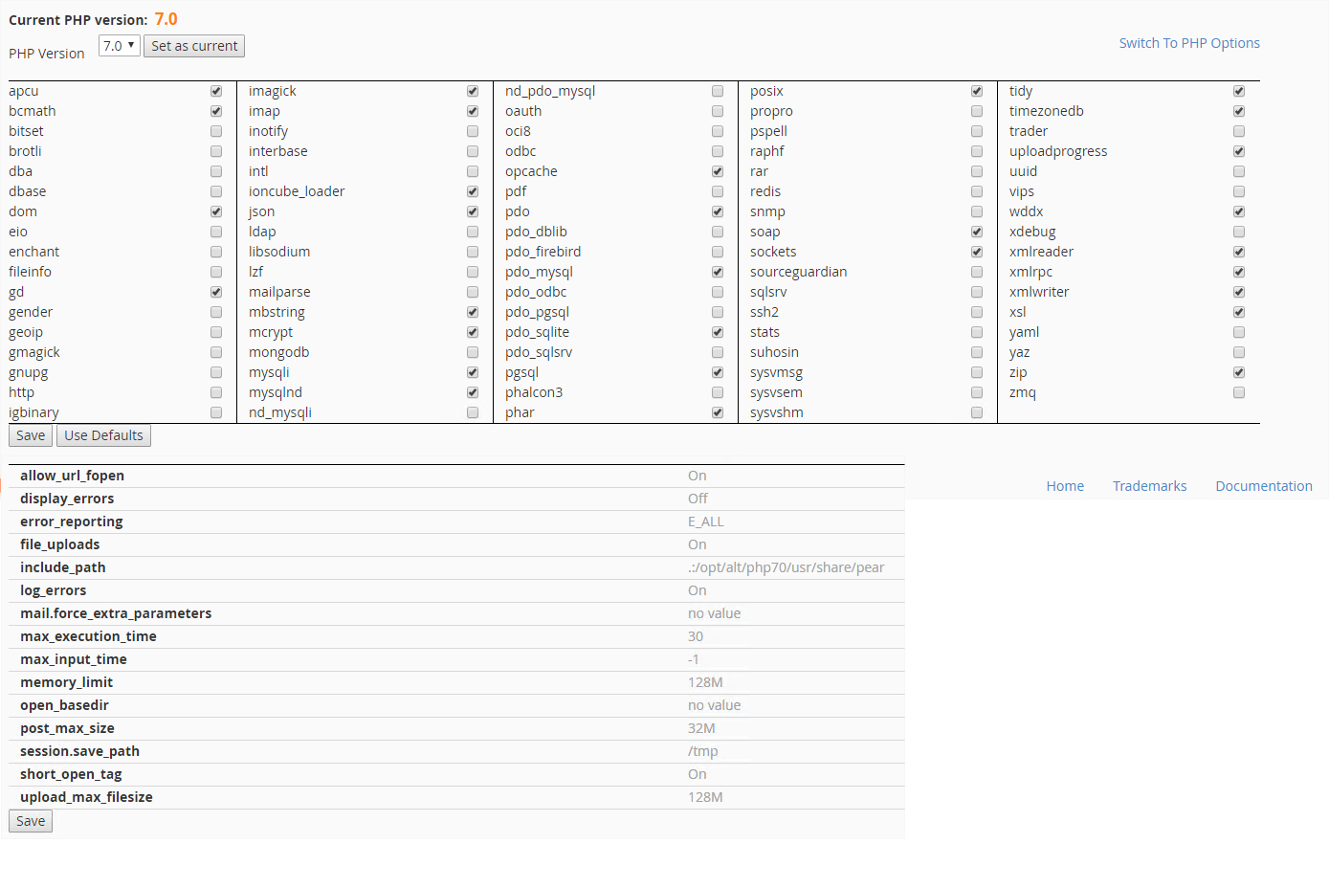This screenshot has height=888, width=1329.
Task: Disable the dom extension checkbox
Action: click(216, 211)
